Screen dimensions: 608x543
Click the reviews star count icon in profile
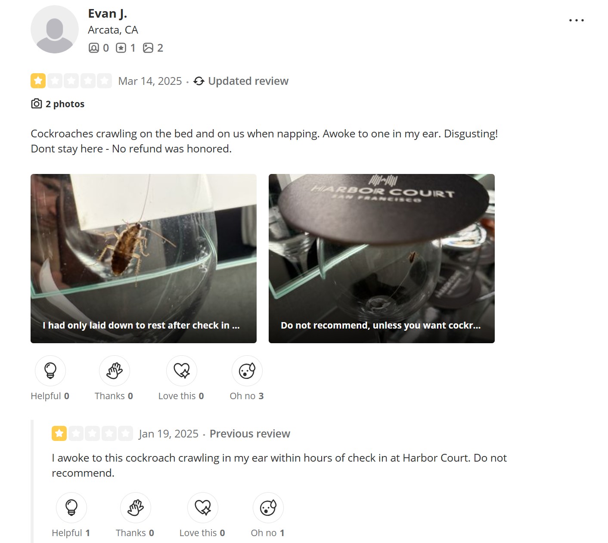tap(121, 48)
